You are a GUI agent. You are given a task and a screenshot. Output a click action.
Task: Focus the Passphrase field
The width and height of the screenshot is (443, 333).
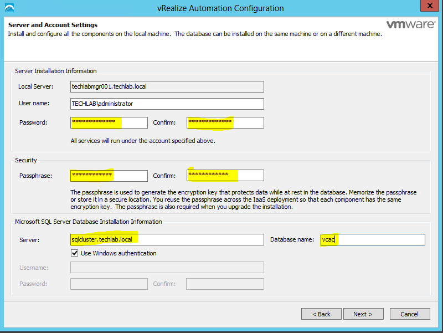click(109, 176)
